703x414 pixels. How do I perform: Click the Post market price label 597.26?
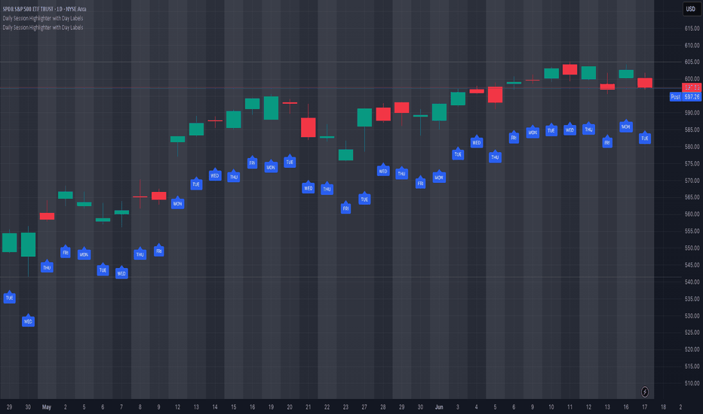click(x=686, y=96)
